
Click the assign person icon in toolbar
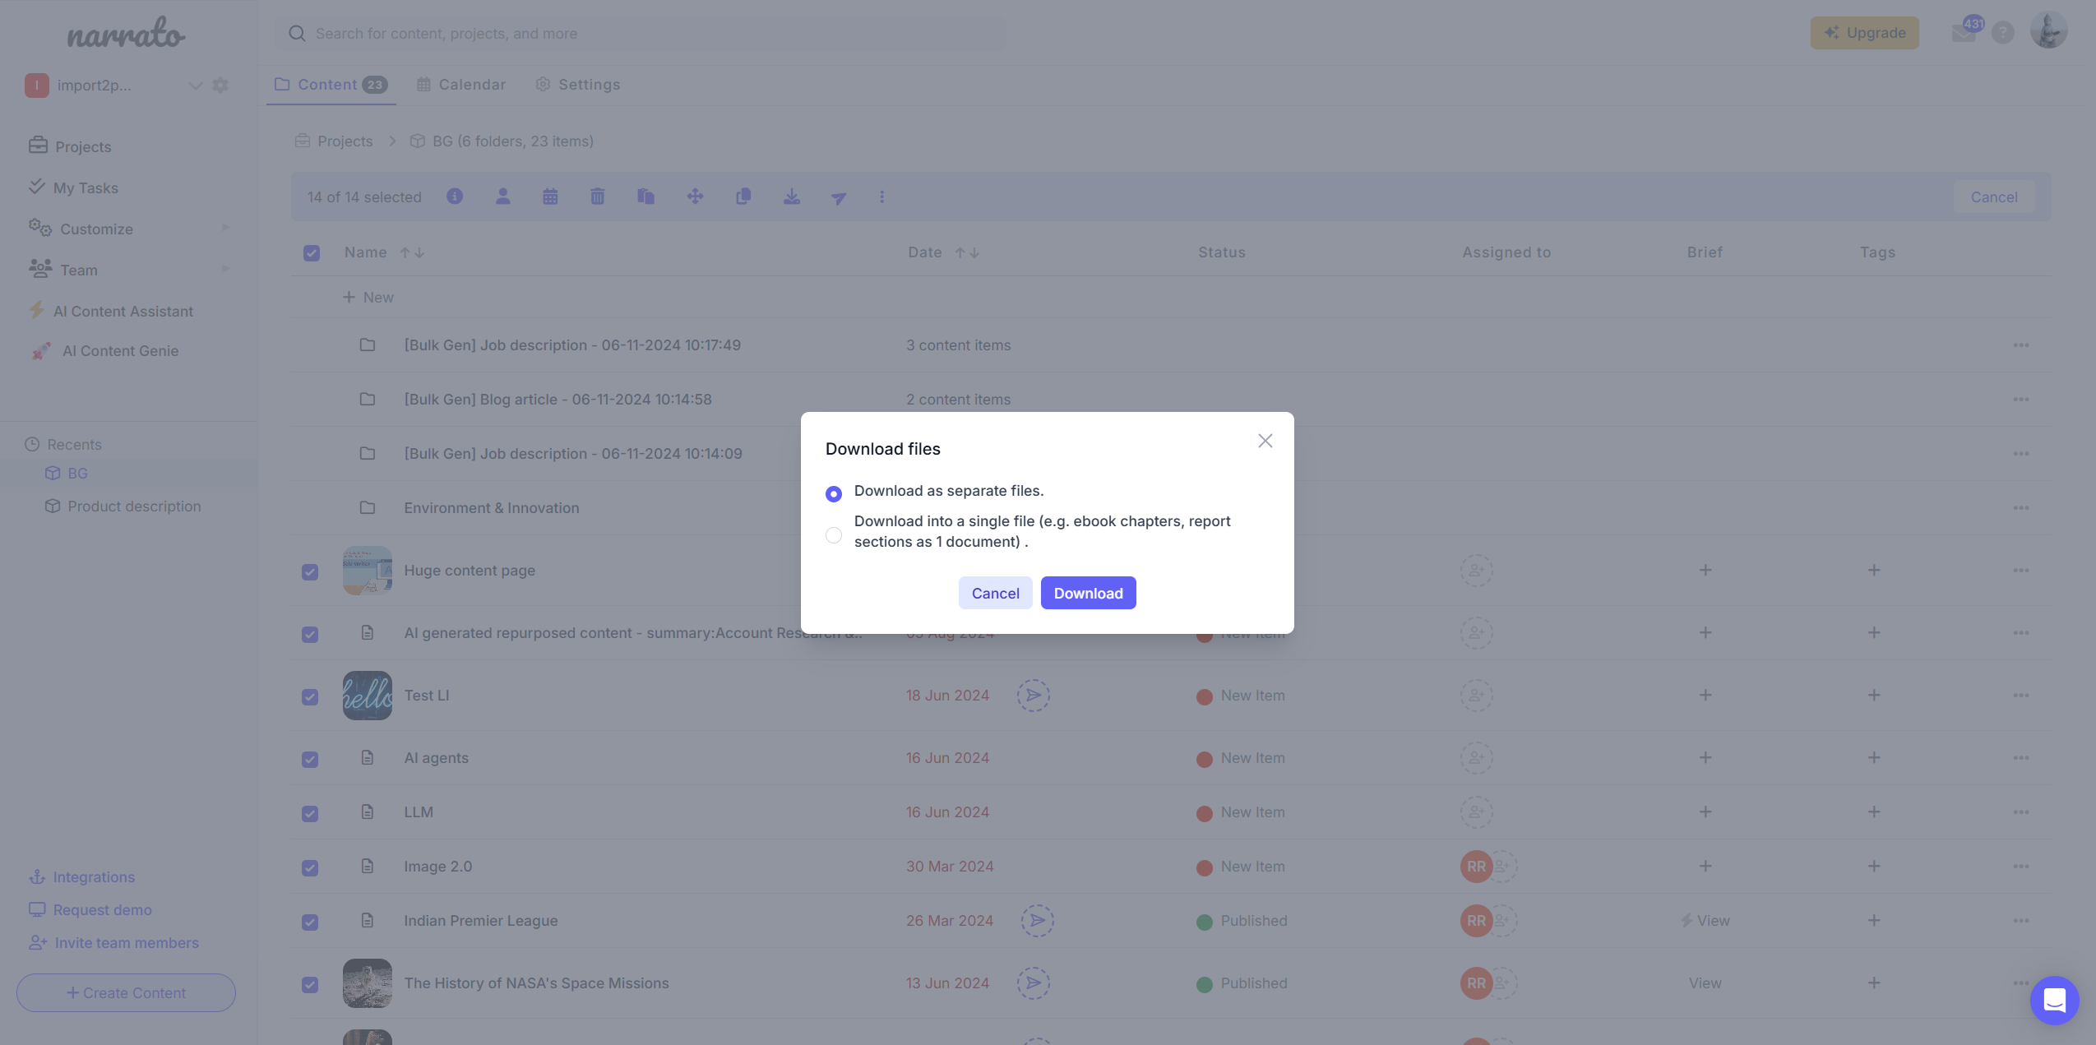[x=502, y=197]
